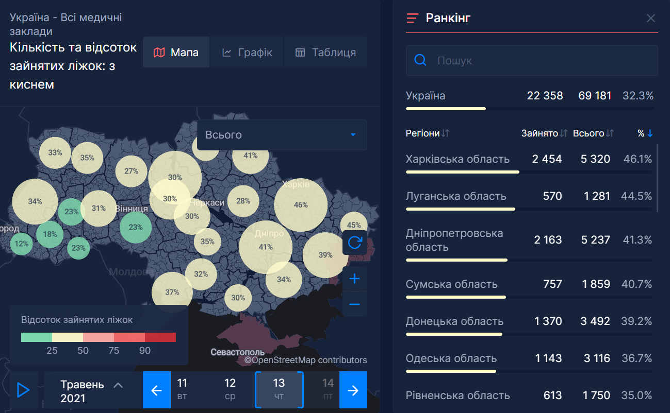Select Рівненська область in ranking

click(530, 395)
